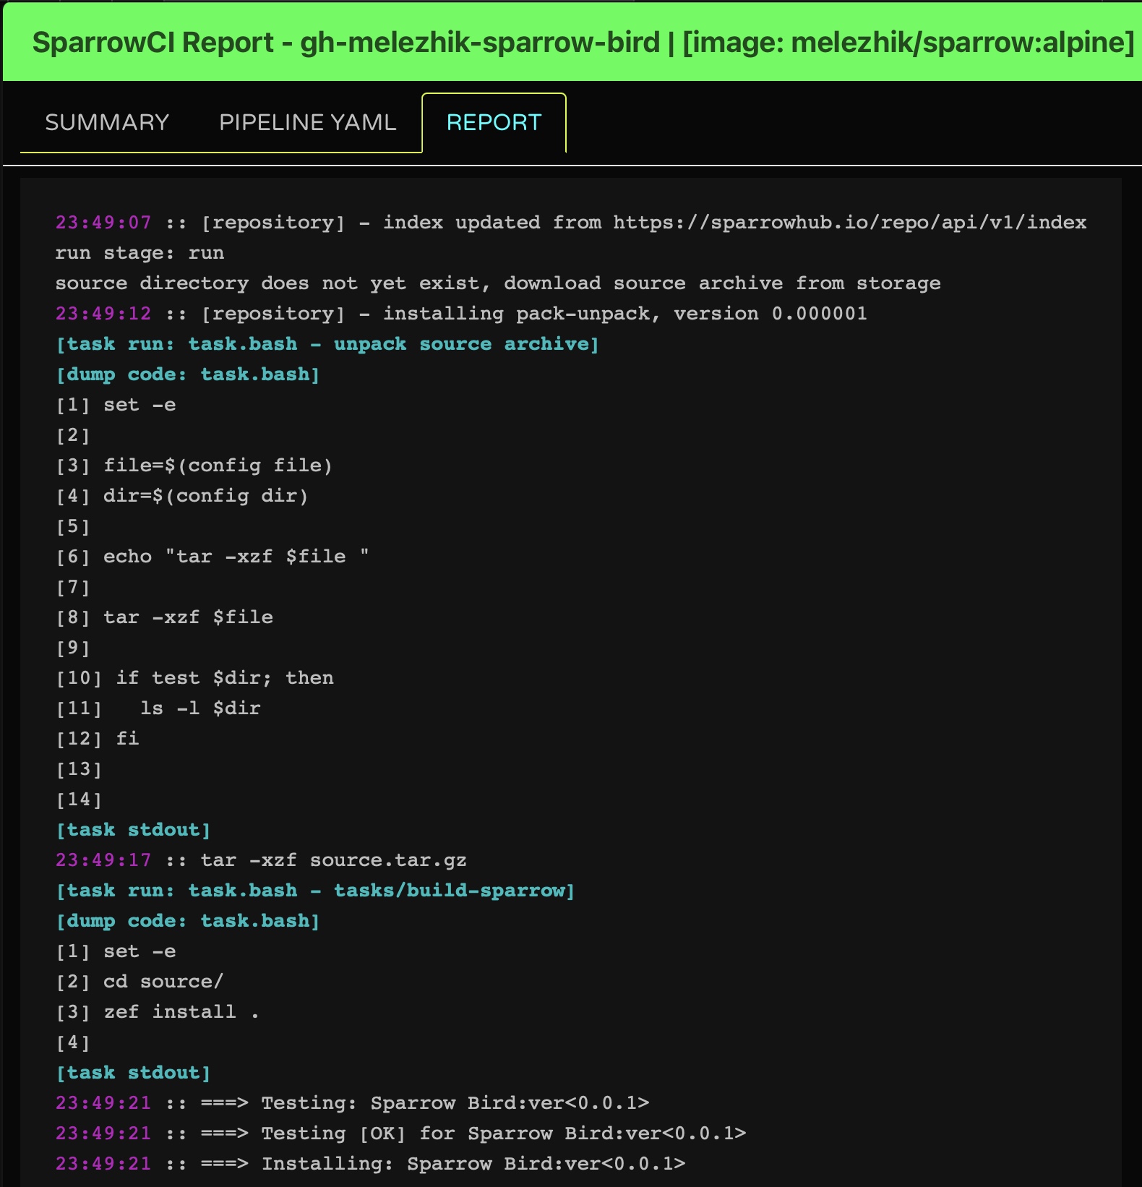The width and height of the screenshot is (1142, 1187).
Task: Click the SparrowCI Report page title
Action: tap(583, 42)
